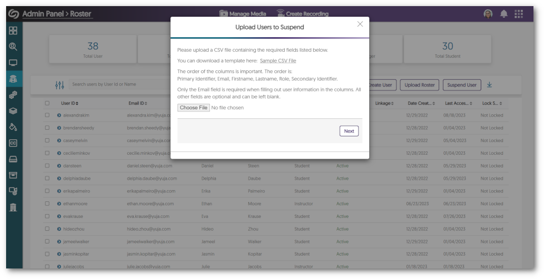Open the filter sliders icon

click(60, 85)
